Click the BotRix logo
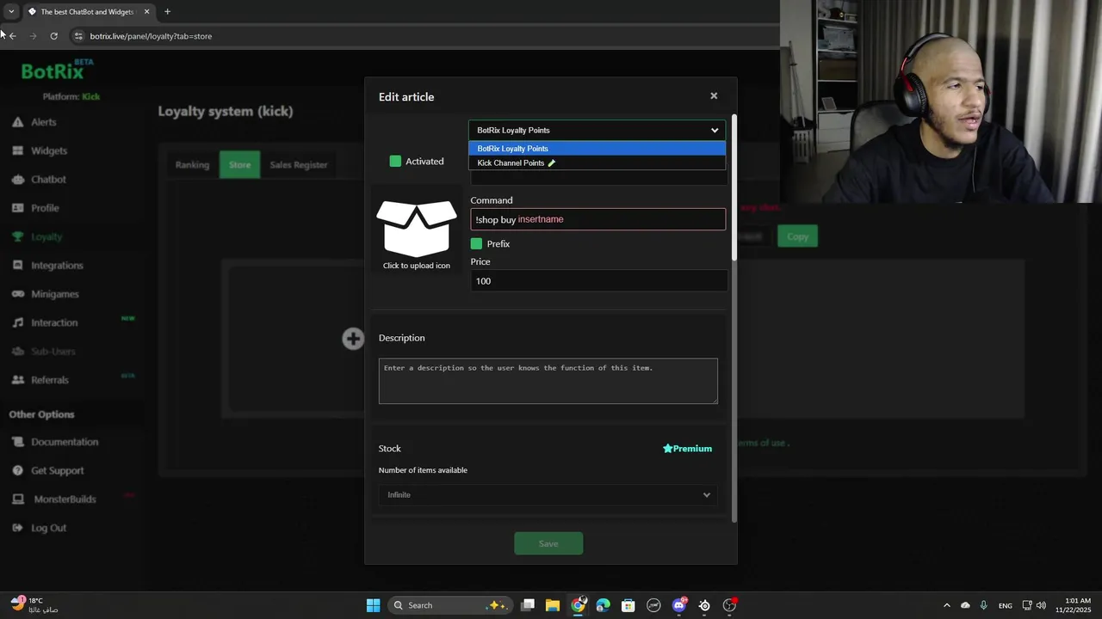This screenshot has width=1102, height=619. tap(57, 70)
